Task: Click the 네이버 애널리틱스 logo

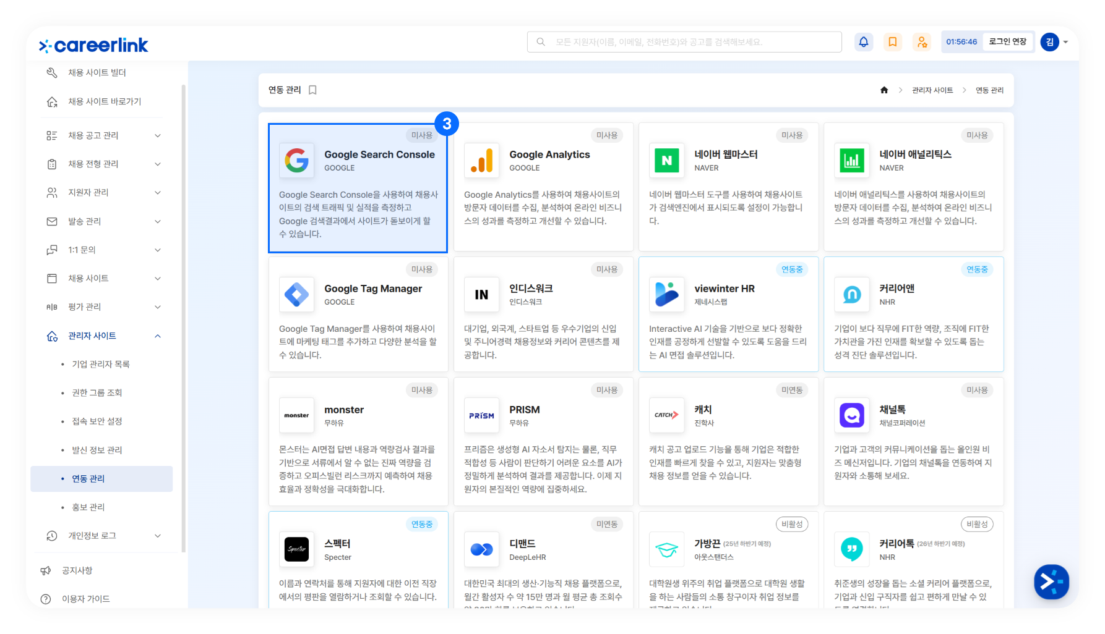Action: (851, 161)
